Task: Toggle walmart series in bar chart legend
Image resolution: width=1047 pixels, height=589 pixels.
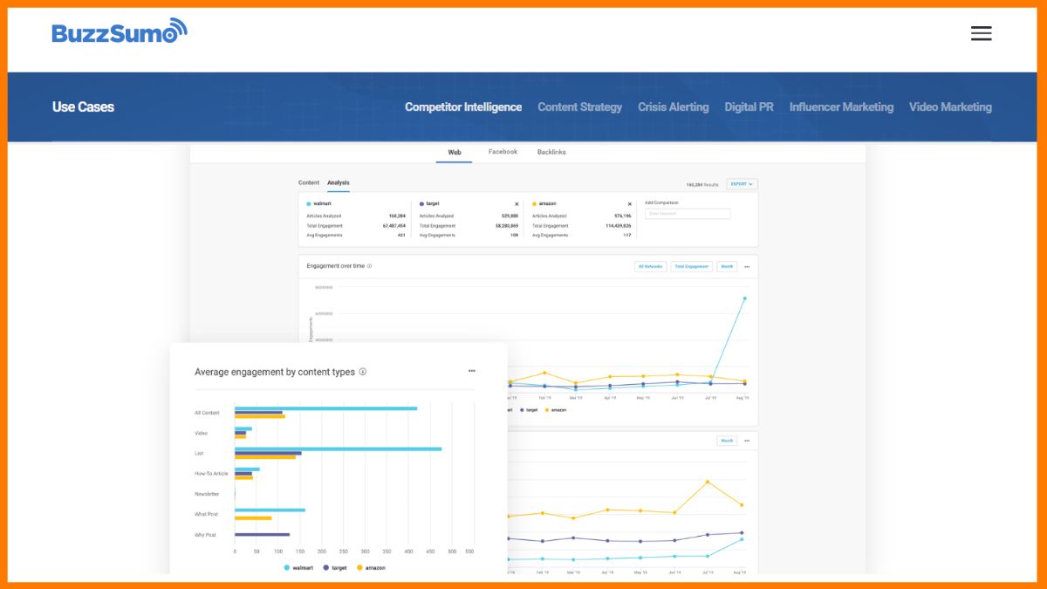Action: 298,567
